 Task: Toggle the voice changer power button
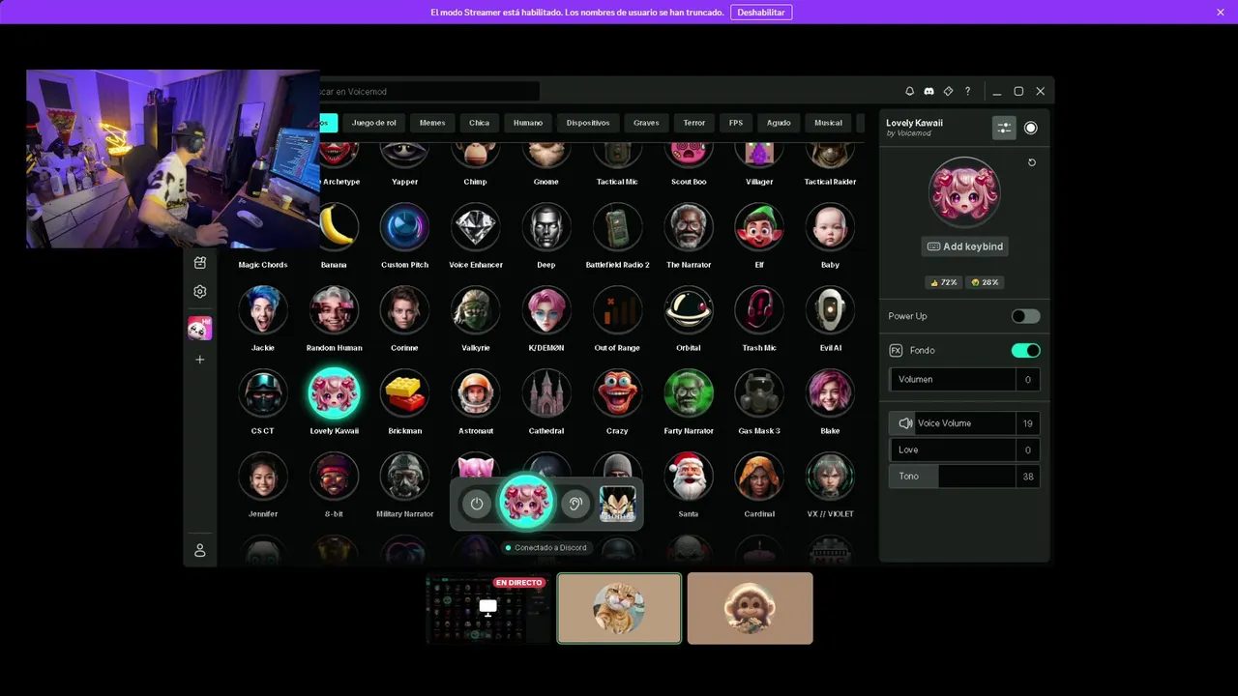click(477, 504)
